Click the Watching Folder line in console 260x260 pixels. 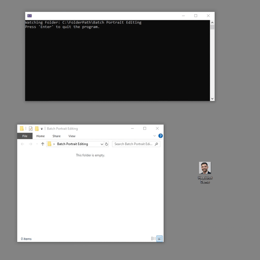pos(83,22)
